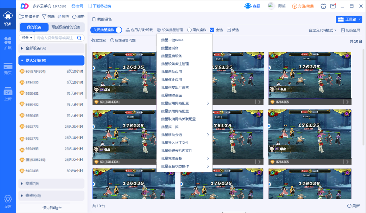The height and width of the screenshot is (213, 366).
Task: Open 应用安装/卸载 in the batch toolbar
Action: (x=139, y=30)
